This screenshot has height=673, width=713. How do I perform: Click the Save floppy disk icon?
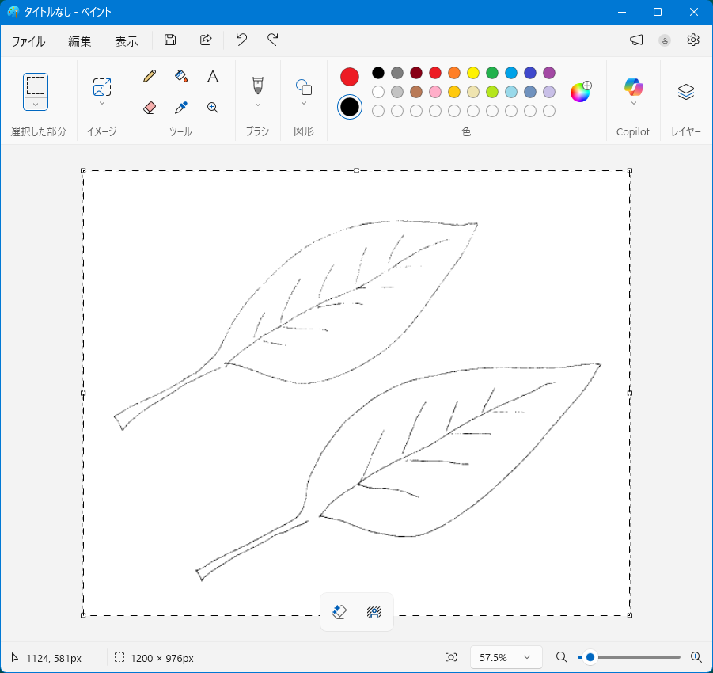point(170,40)
